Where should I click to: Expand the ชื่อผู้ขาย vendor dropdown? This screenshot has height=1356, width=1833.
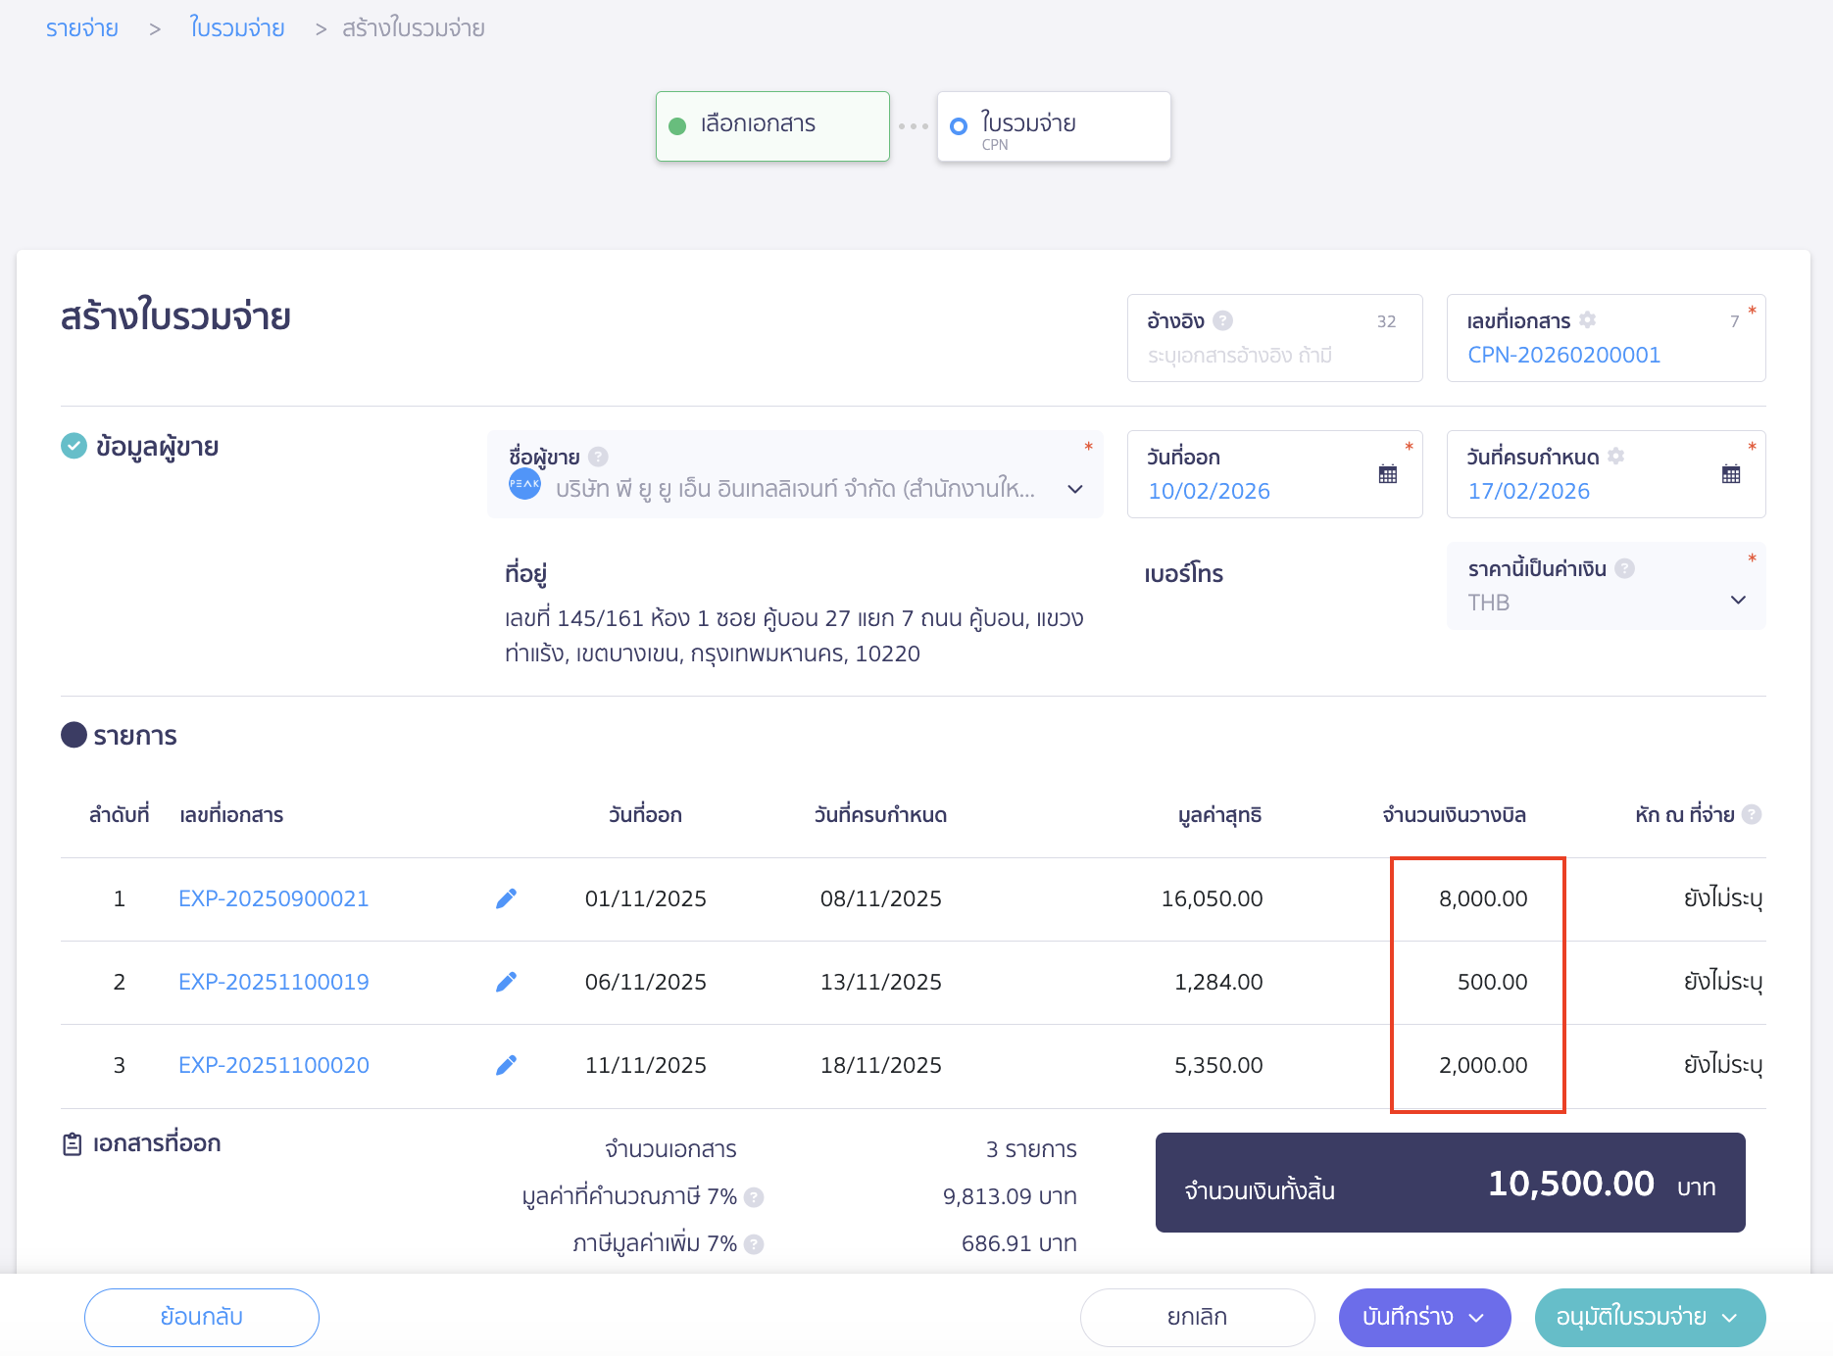tap(1074, 489)
